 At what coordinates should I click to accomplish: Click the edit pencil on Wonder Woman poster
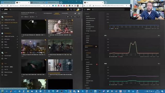(x=49, y=52)
